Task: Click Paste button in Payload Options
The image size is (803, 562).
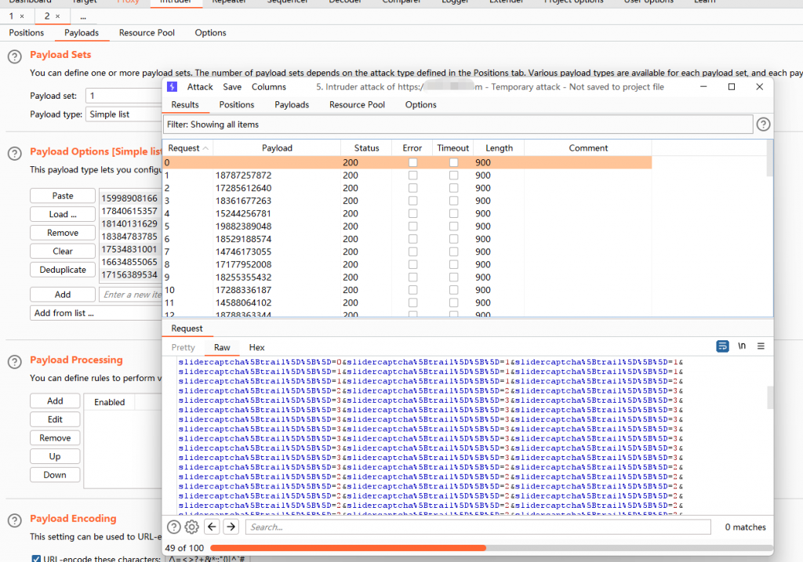Action: 63,195
